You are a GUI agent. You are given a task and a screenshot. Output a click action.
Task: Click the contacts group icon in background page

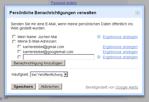click(x=6, y=98)
